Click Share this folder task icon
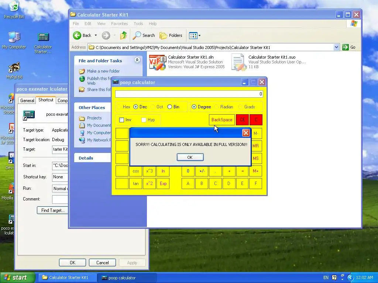Viewport: 378px width, 283px height. pyautogui.click(x=82, y=90)
